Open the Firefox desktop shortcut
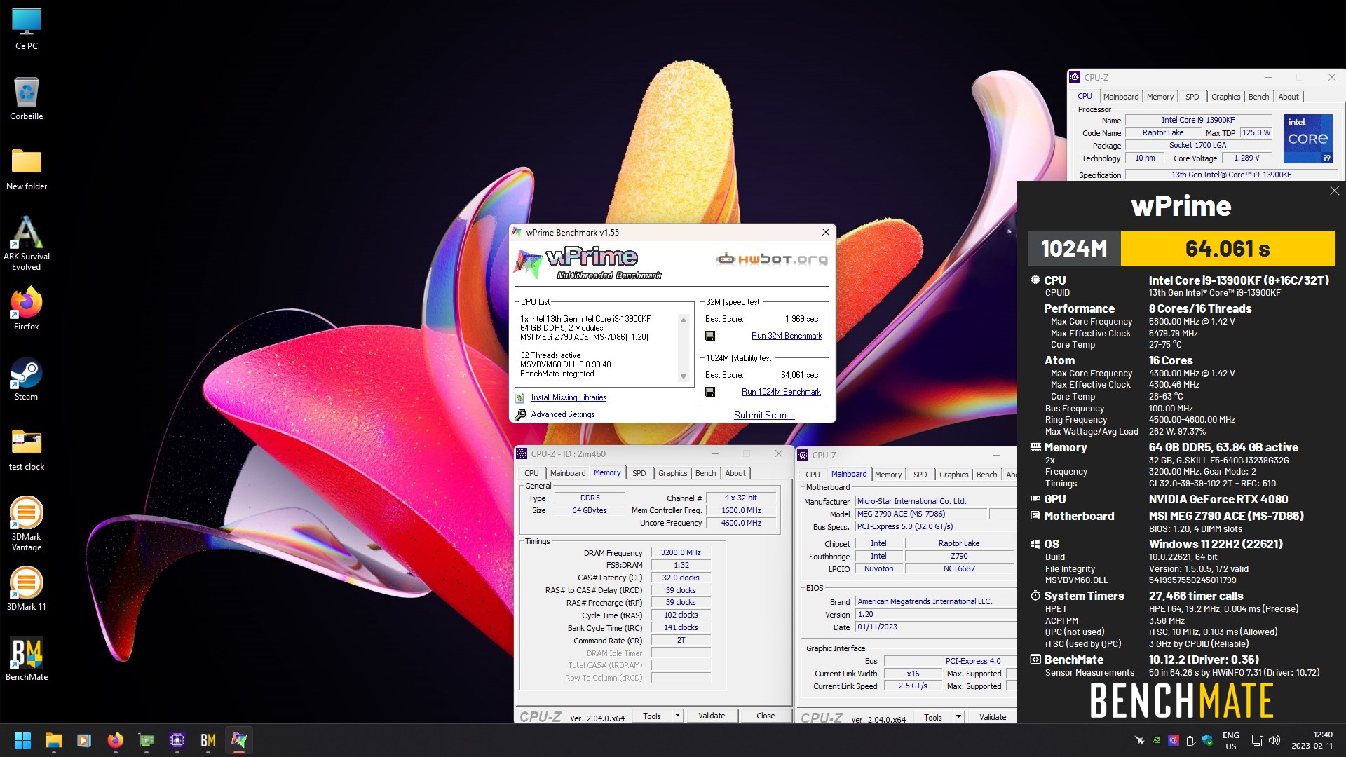Viewport: 1346px width, 757px height. tap(27, 309)
